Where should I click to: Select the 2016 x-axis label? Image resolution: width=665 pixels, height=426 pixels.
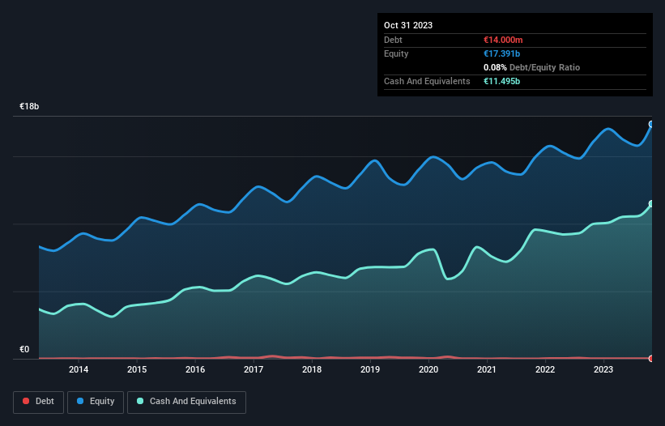pyautogui.click(x=195, y=369)
